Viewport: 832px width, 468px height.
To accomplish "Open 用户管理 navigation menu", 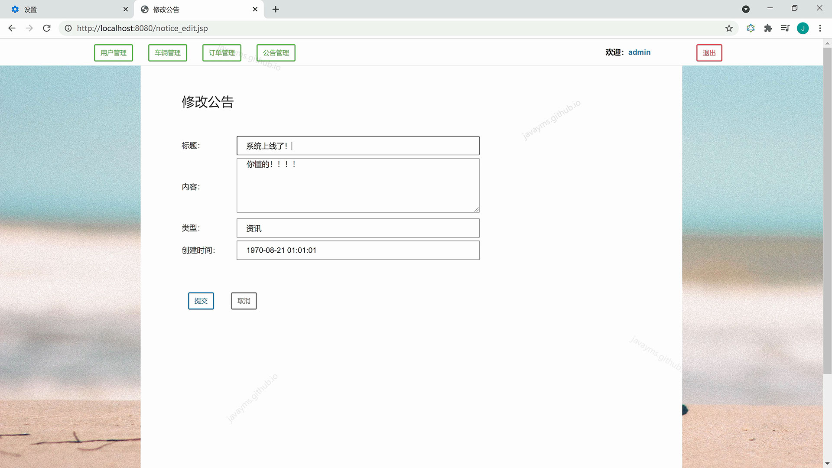I will (114, 53).
